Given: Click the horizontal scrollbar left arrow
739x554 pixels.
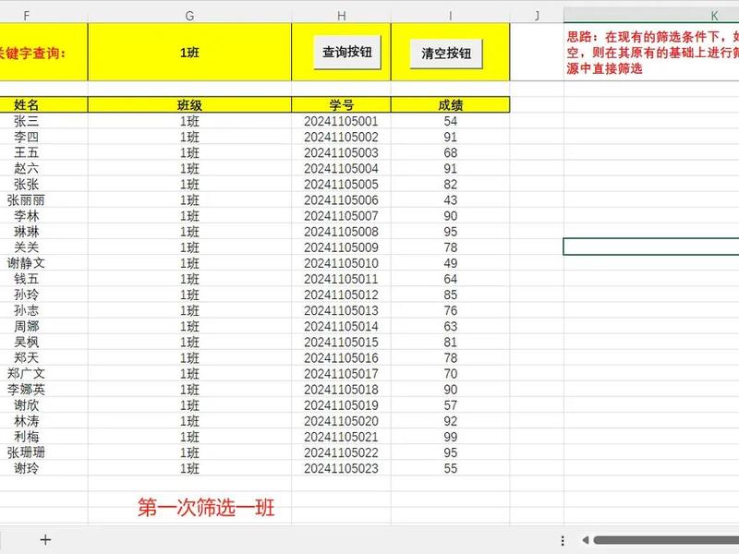Looking at the screenshot, I should pyautogui.click(x=585, y=540).
